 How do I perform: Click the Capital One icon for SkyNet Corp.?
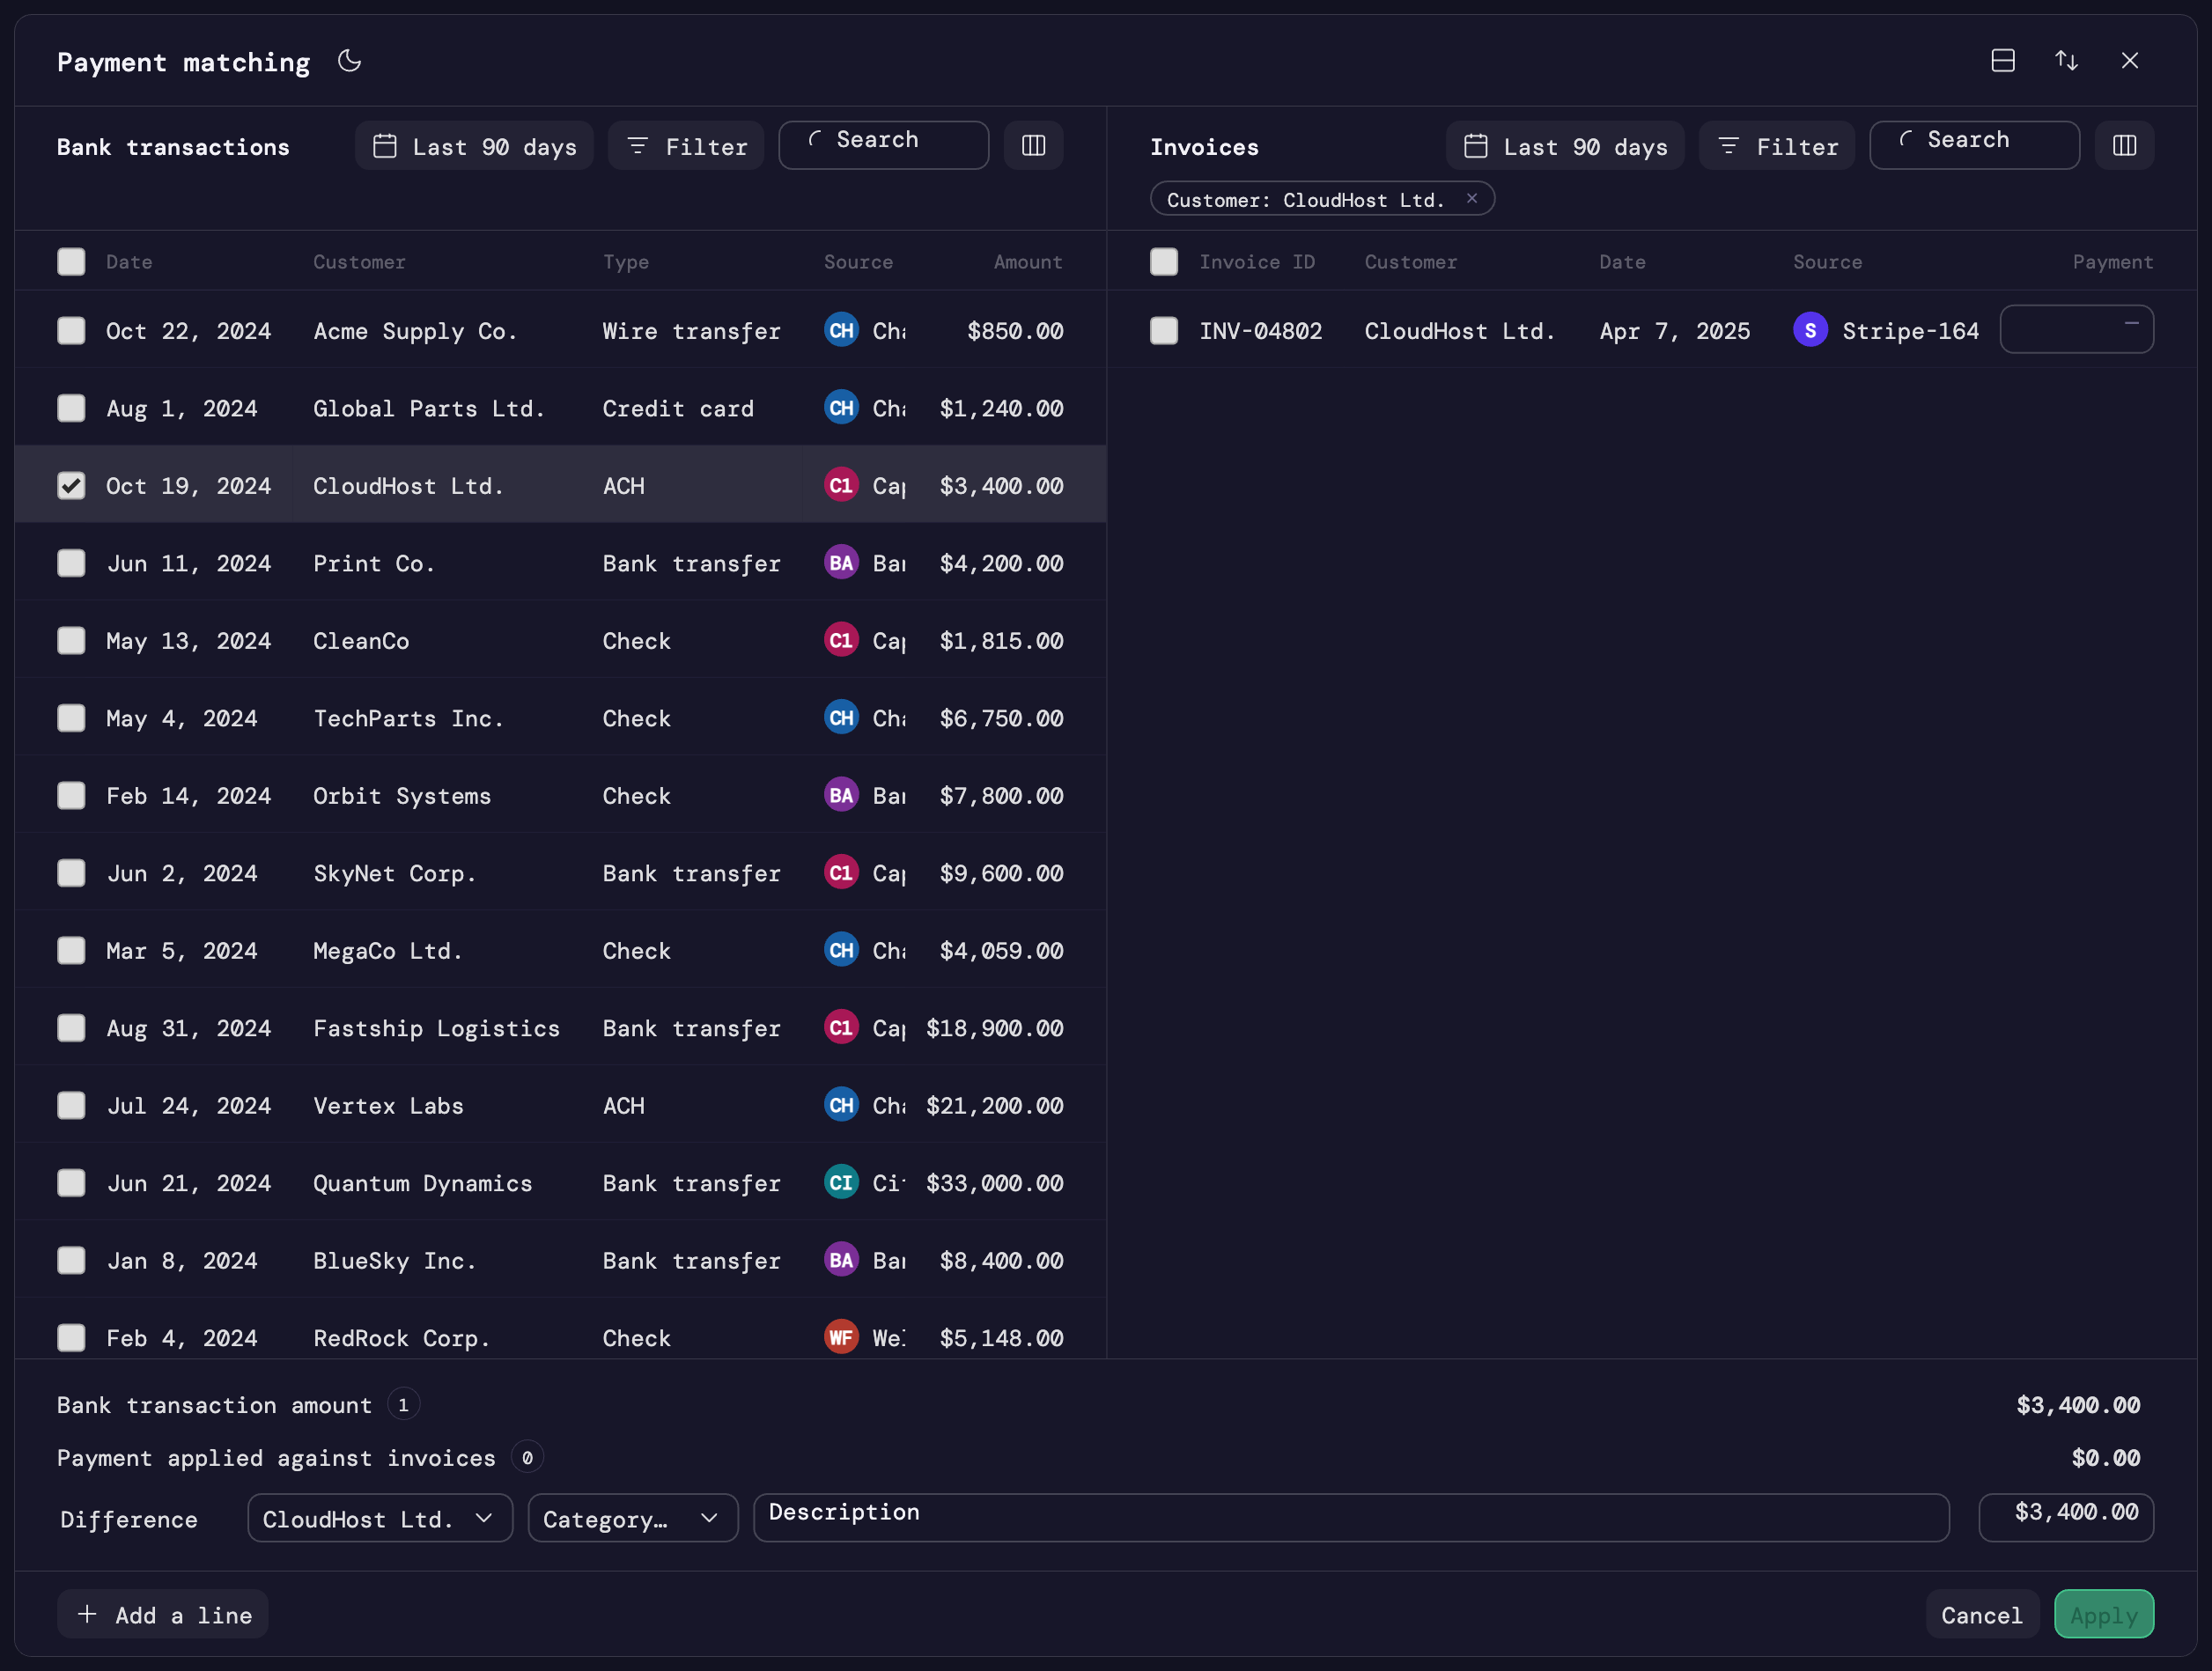click(841, 873)
